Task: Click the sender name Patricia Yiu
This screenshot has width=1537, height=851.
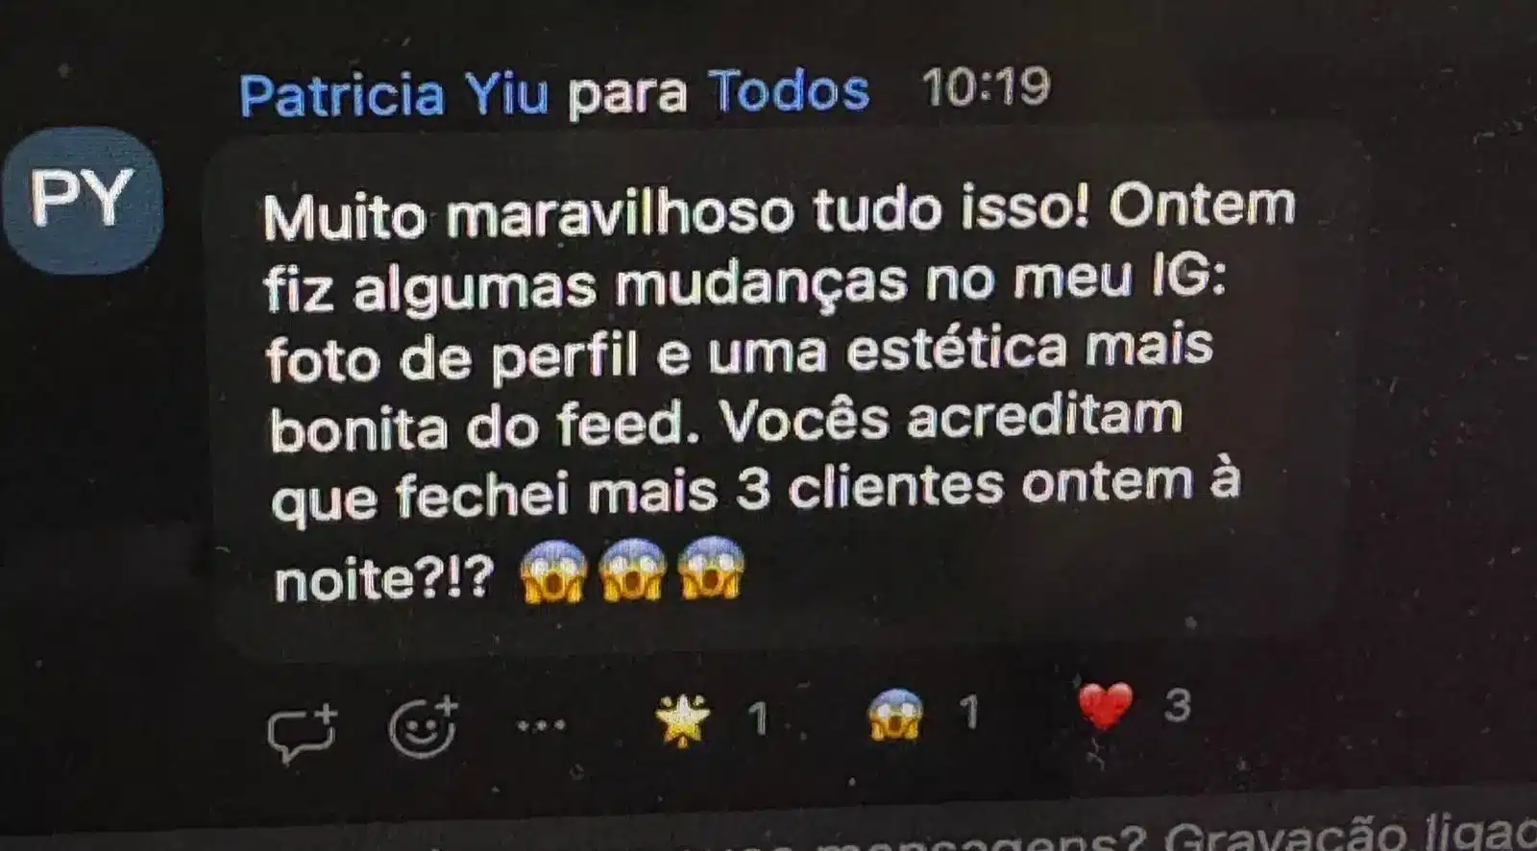Action: (x=394, y=94)
